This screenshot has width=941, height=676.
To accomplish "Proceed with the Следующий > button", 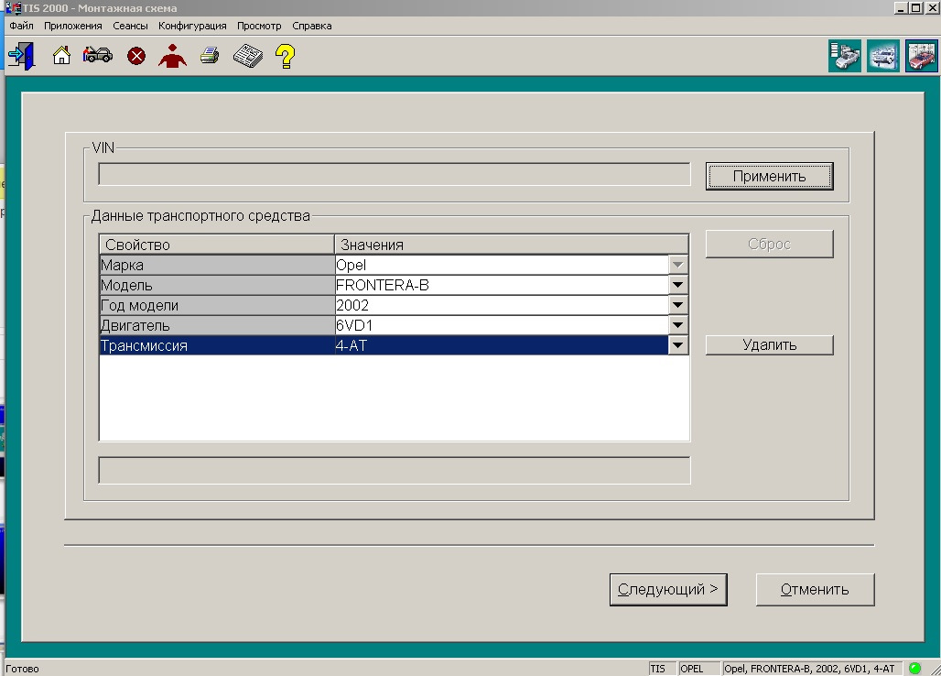I will pyautogui.click(x=668, y=590).
